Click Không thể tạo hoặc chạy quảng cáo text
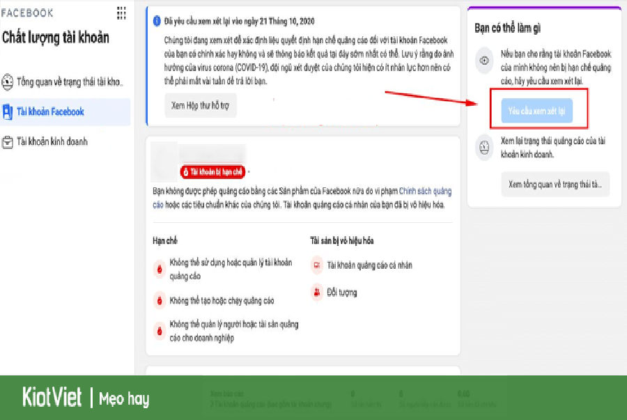This screenshot has height=420, width=627. pyautogui.click(x=222, y=300)
